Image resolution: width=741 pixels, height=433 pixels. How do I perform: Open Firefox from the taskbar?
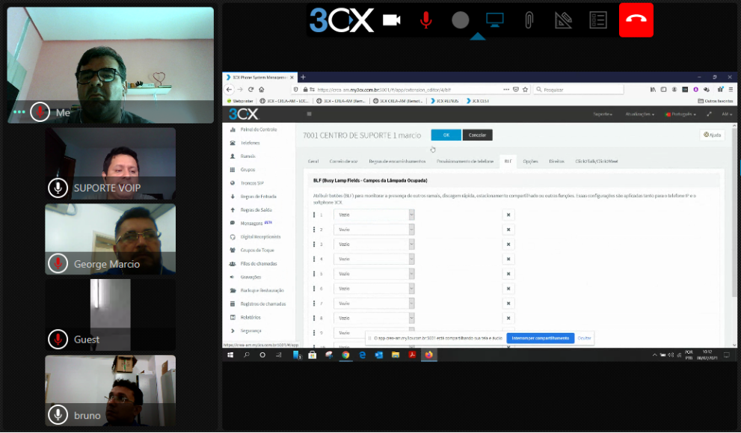point(428,355)
